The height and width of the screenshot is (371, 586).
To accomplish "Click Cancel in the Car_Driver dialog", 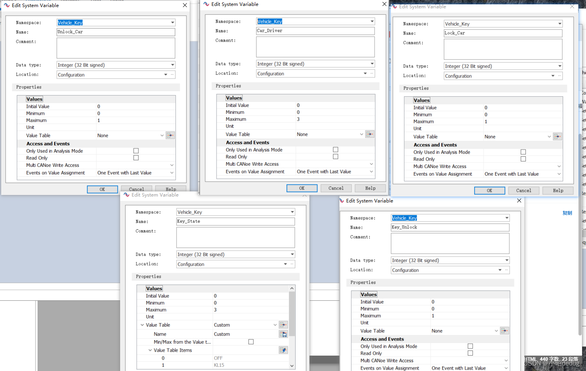I will [x=336, y=188].
